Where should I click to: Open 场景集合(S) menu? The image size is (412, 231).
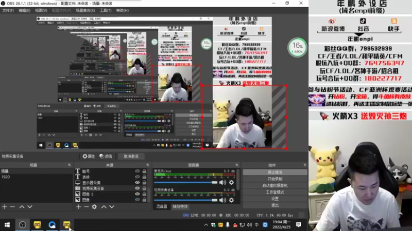pyautogui.click(x=85, y=10)
